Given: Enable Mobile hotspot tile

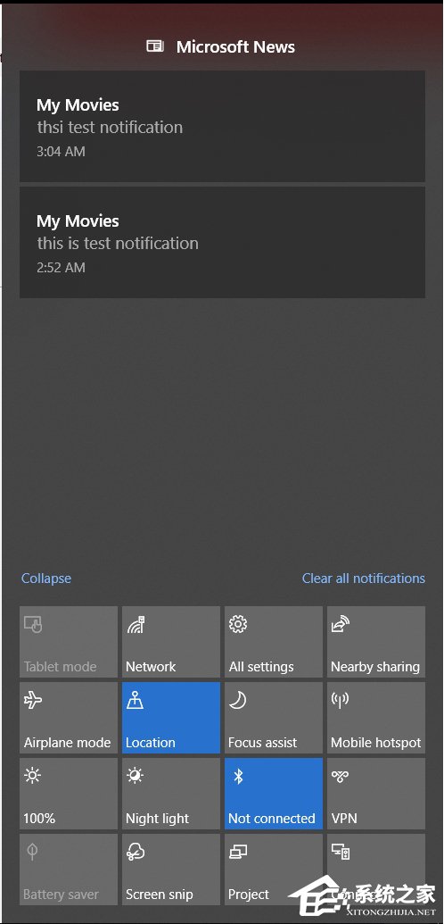Looking at the screenshot, I should tap(375, 717).
